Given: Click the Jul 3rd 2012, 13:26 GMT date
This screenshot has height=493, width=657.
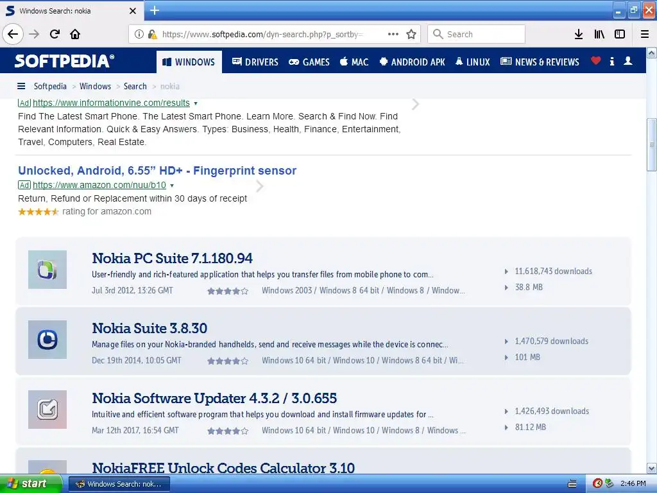Looking at the screenshot, I should coord(132,290).
